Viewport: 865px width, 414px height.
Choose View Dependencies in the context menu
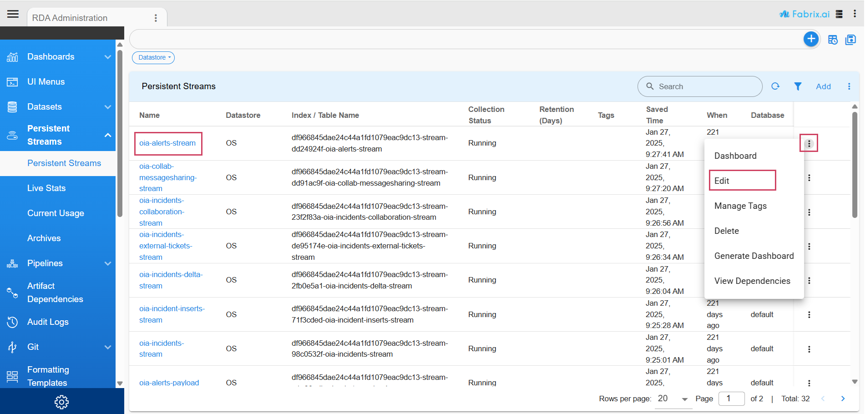click(x=752, y=281)
